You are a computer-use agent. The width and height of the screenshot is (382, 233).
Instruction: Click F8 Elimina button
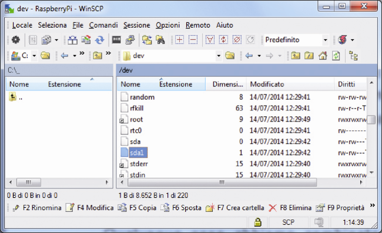(290, 208)
